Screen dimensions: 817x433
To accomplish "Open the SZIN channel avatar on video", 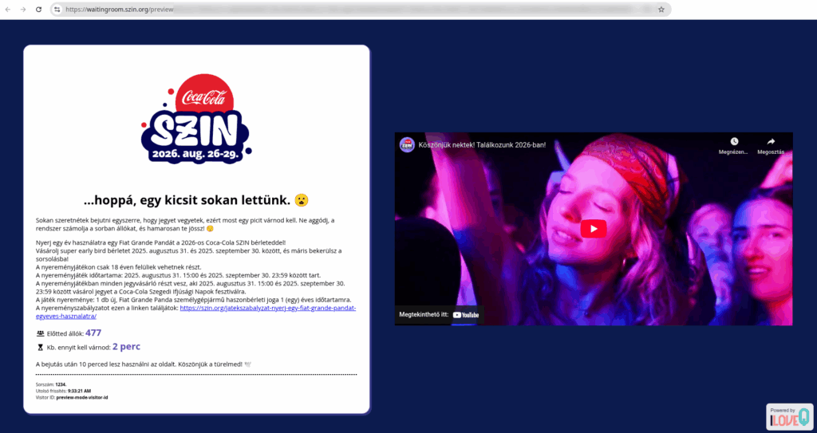I will 407,144.
